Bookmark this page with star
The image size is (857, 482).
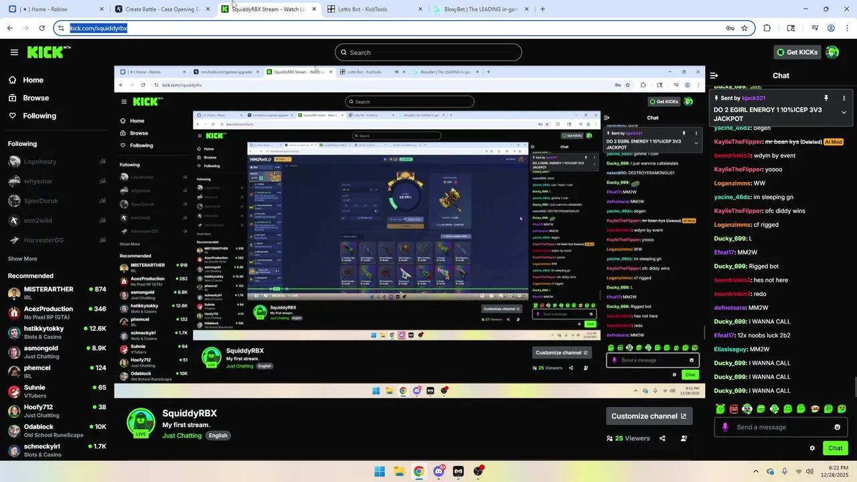tap(744, 28)
